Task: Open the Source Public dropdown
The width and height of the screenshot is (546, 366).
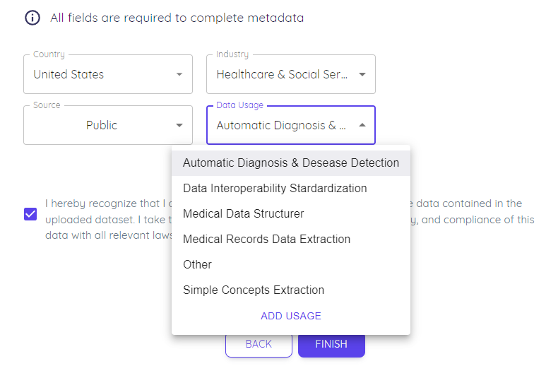Action: pyautogui.click(x=108, y=125)
